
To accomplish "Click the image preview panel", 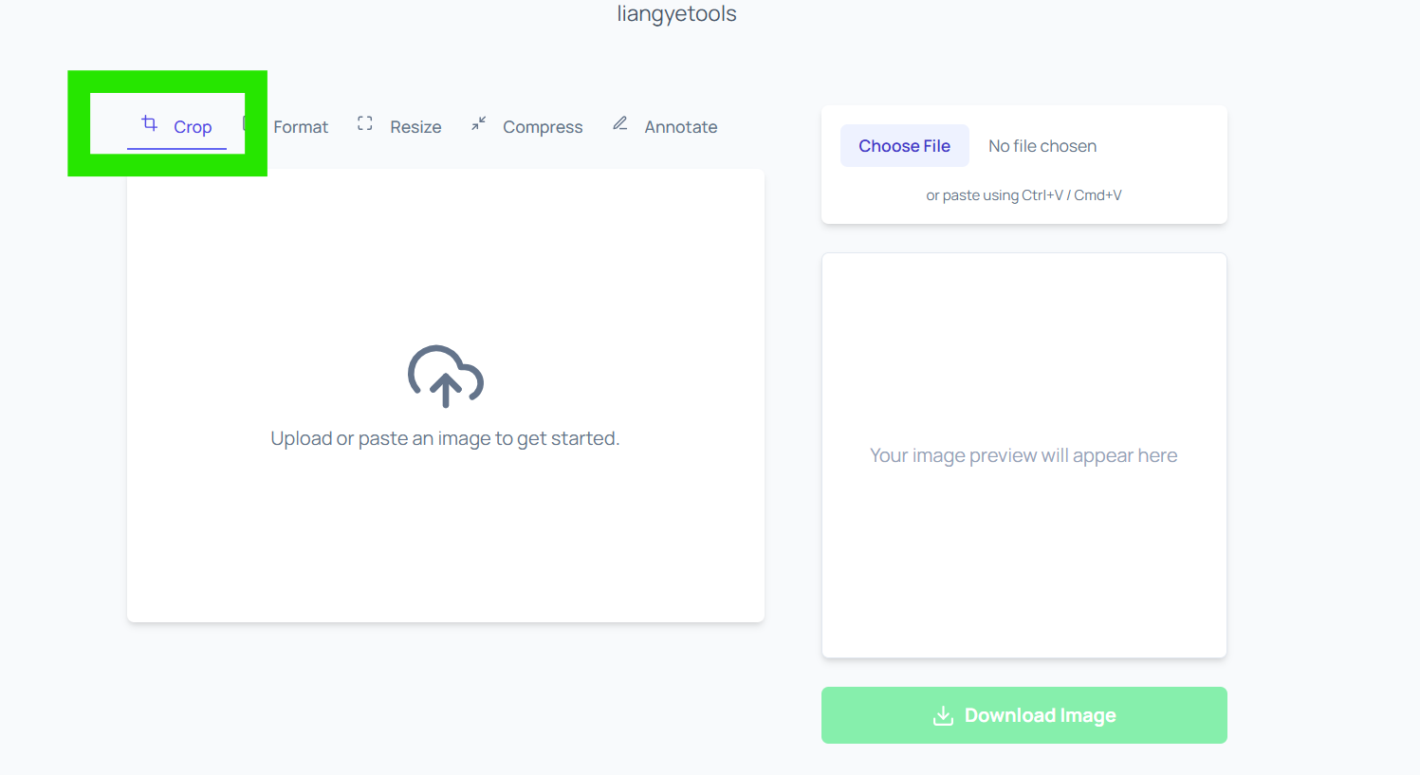I will tap(1024, 454).
